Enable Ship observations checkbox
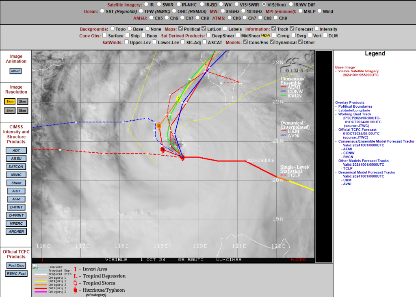The width and height of the screenshot is (416, 297). click(127, 35)
